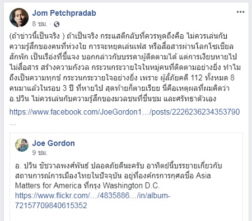Visit Jom Petchpradab's profile name link
Viewport: 252px width, 221px height.
tap(64, 13)
